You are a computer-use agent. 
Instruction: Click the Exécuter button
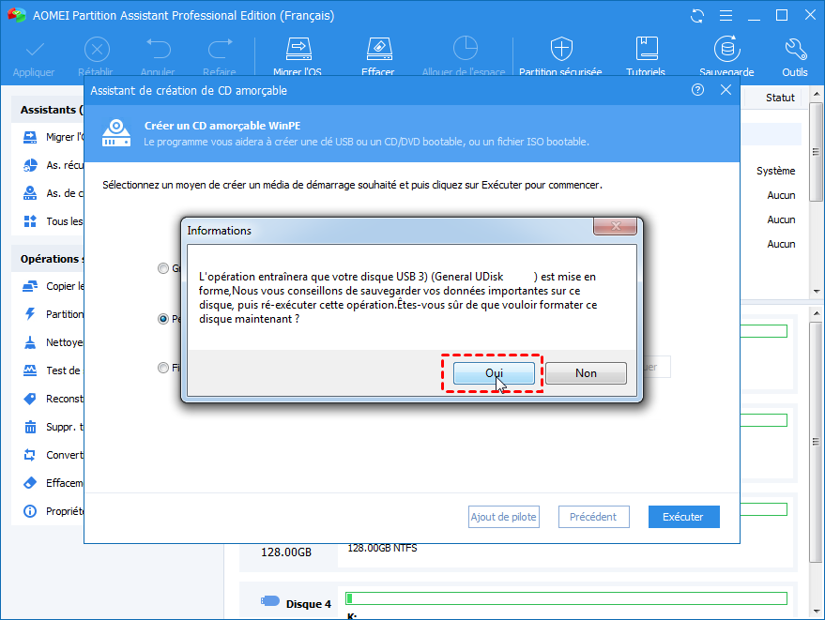click(x=683, y=517)
